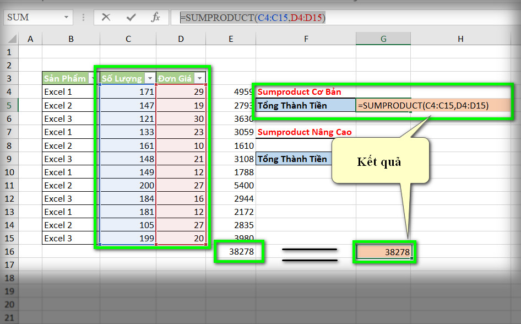Select the unit price cell showing 29
The height and width of the screenshot is (324, 521).
pyautogui.click(x=181, y=91)
